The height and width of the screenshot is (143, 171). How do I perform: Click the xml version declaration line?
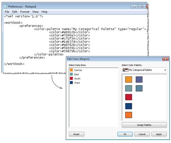click(23, 16)
